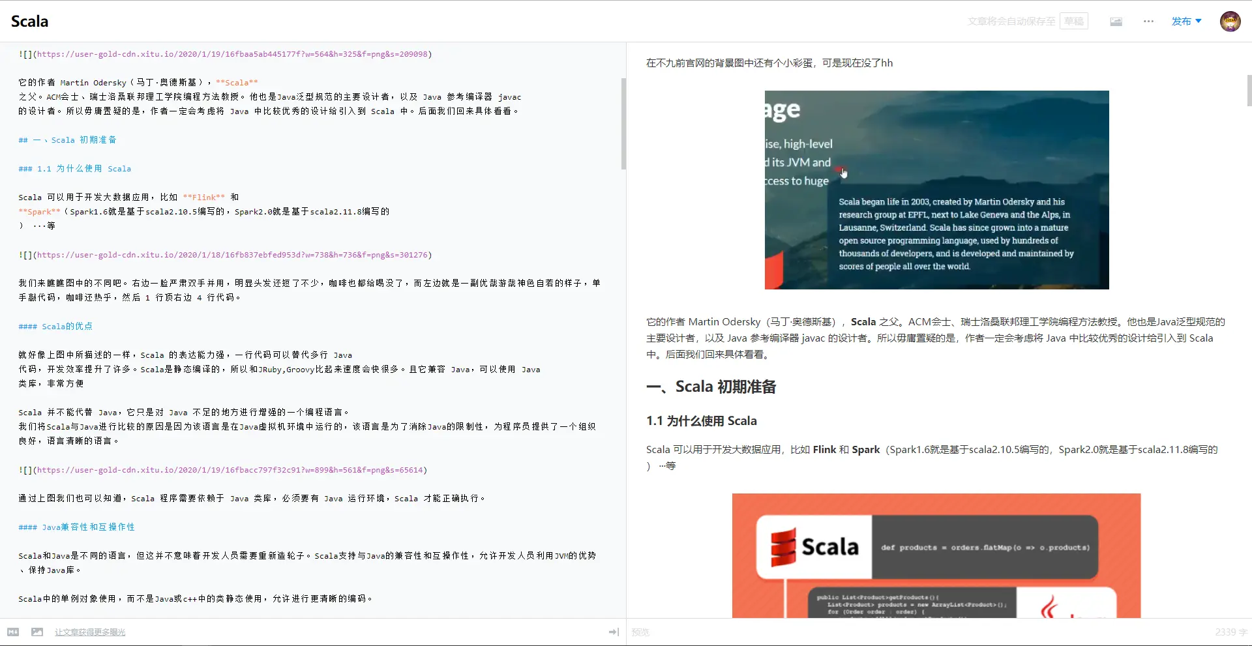Screen dimensions: 1252x646
Task: Click the '#### Java兼容性和互操作性' markdown heading
Action: tap(77, 527)
